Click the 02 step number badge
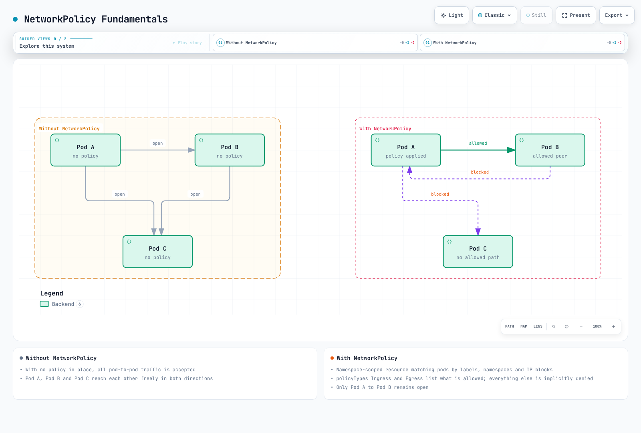Image resolution: width=641 pixels, height=433 pixels. [427, 42]
